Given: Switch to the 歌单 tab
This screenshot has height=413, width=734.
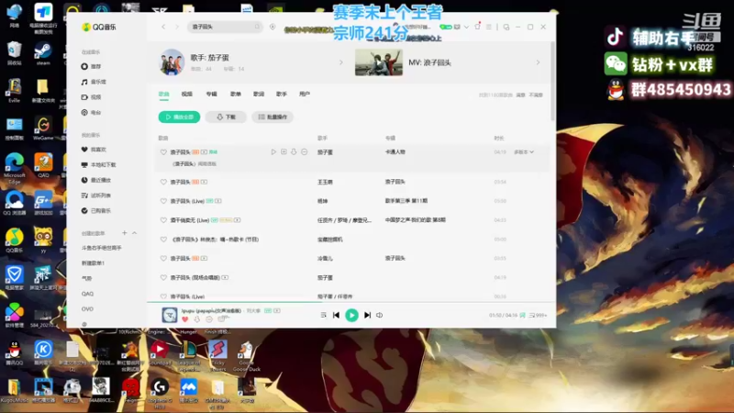Looking at the screenshot, I should 236,95.
